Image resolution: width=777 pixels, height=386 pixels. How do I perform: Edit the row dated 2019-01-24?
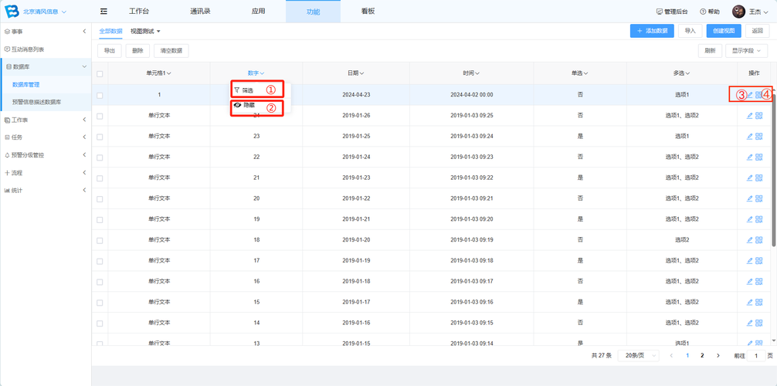point(749,157)
